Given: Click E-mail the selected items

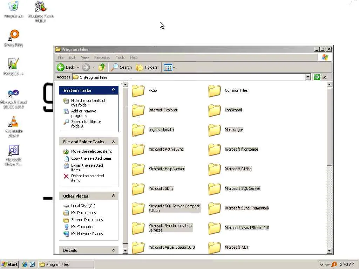Looking at the screenshot, I should [87, 167].
